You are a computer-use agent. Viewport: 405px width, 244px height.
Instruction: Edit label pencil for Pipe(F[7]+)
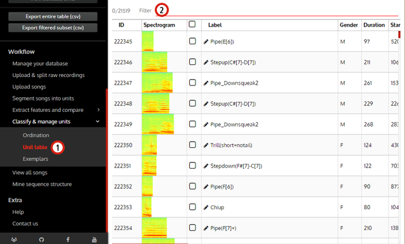click(x=206, y=228)
